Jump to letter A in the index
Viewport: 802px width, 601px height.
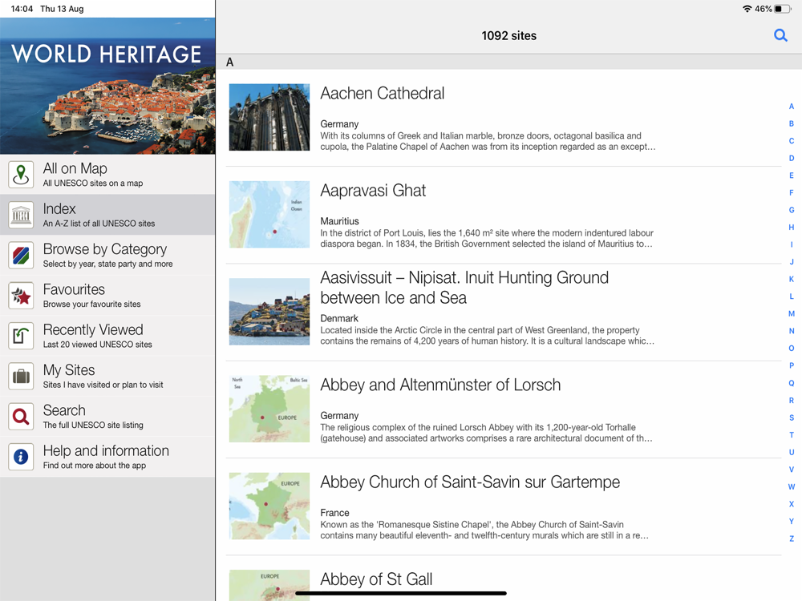pos(792,107)
